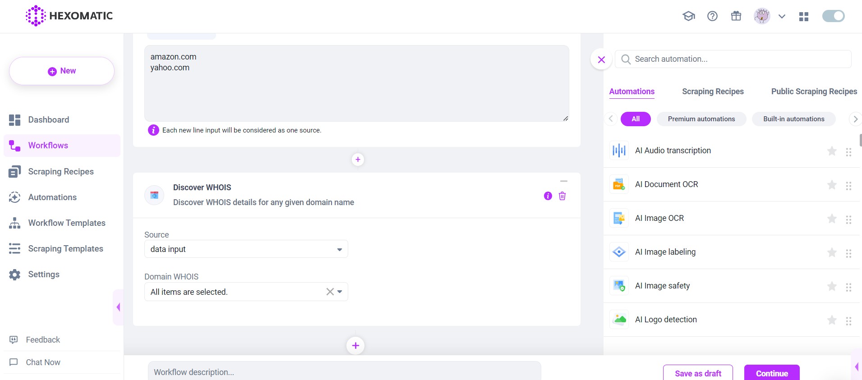
Task: Add step below Discover WHOIS
Action: coord(355,346)
